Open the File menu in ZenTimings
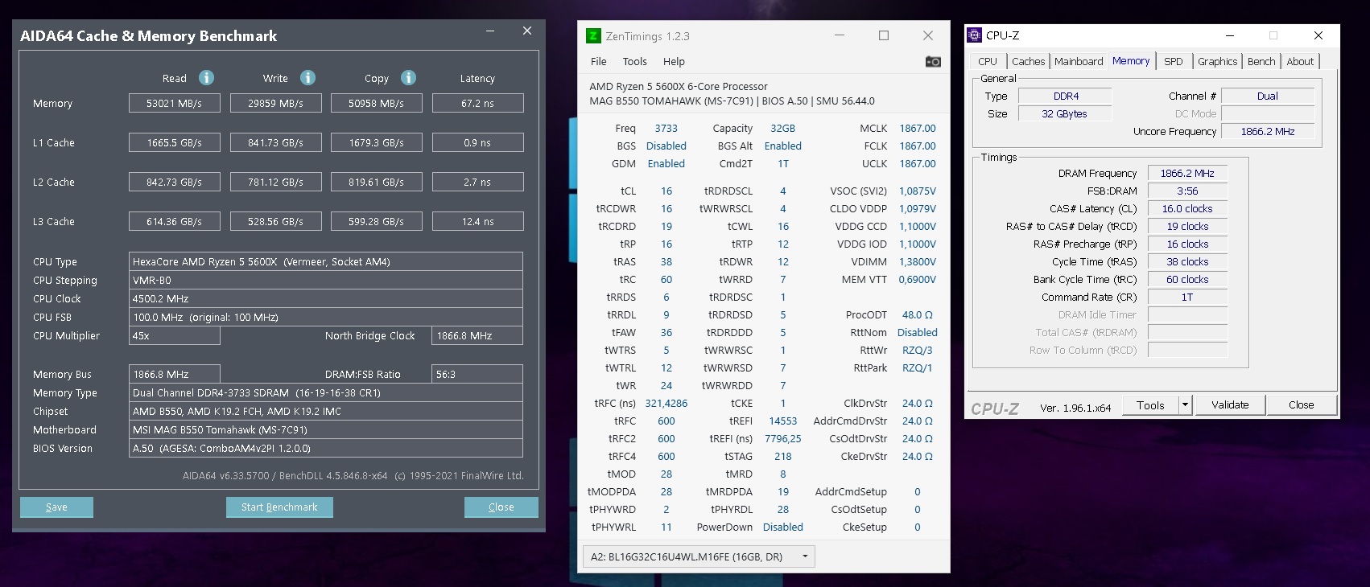The width and height of the screenshot is (1370, 587). (x=599, y=61)
